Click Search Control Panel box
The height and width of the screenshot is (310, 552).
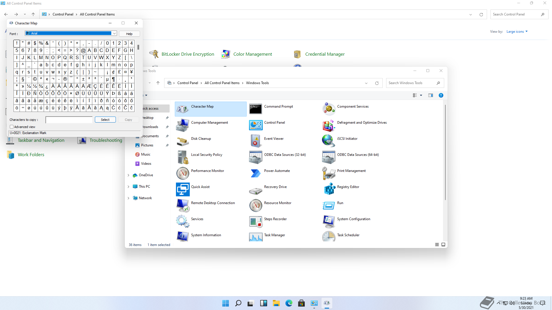519,14
